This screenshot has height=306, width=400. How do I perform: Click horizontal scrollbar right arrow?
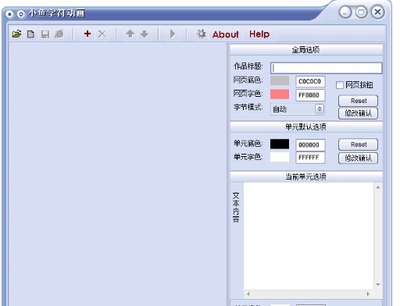368,294
